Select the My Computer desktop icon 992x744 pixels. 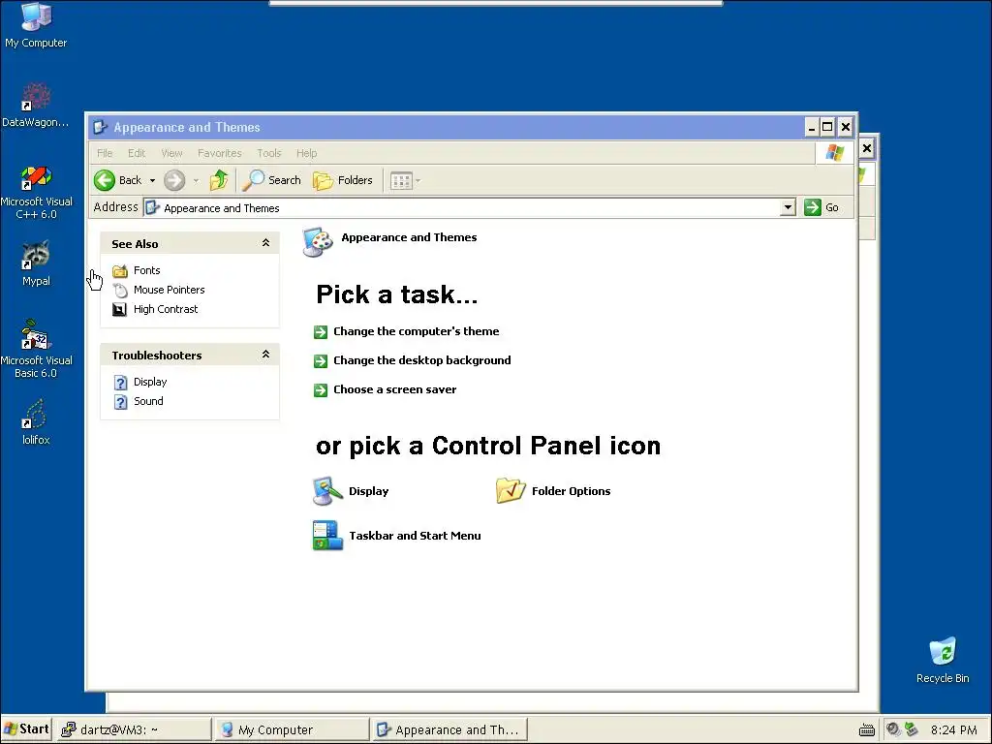(x=36, y=25)
